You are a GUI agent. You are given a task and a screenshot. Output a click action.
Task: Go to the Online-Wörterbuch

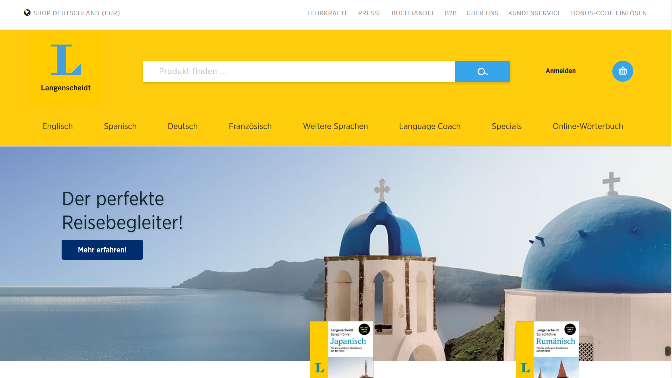pos(588,126)
